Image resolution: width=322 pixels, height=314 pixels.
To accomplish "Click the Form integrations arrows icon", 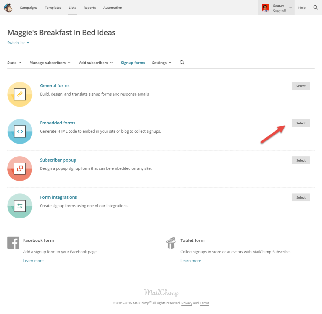I will pos(20,206).
